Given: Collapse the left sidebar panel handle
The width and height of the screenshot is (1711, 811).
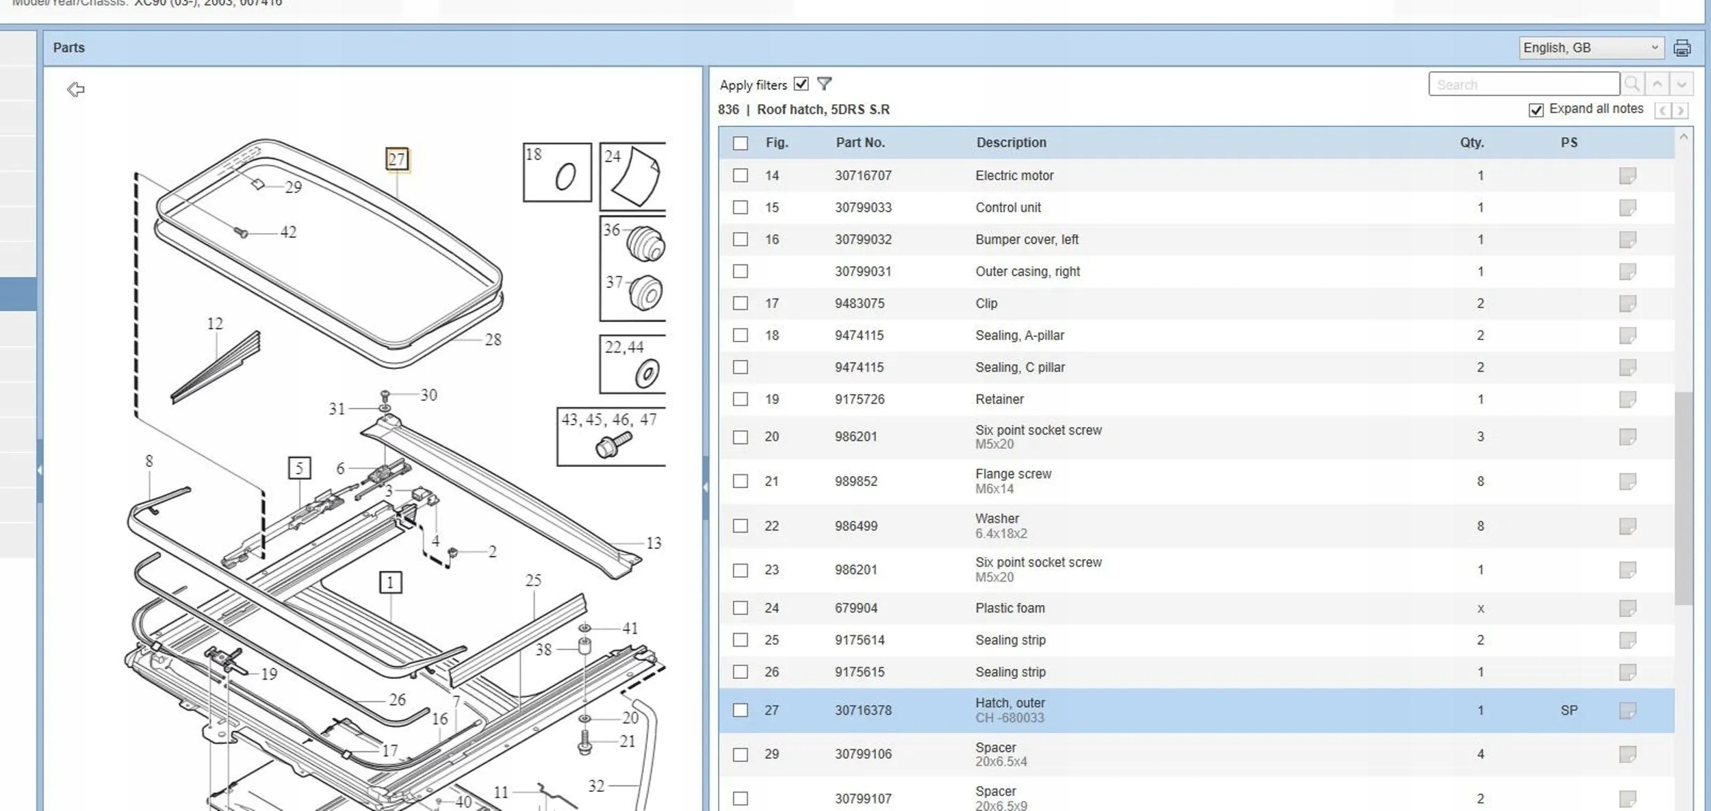Looking at the screenshot, I should (x=40, y=470).
